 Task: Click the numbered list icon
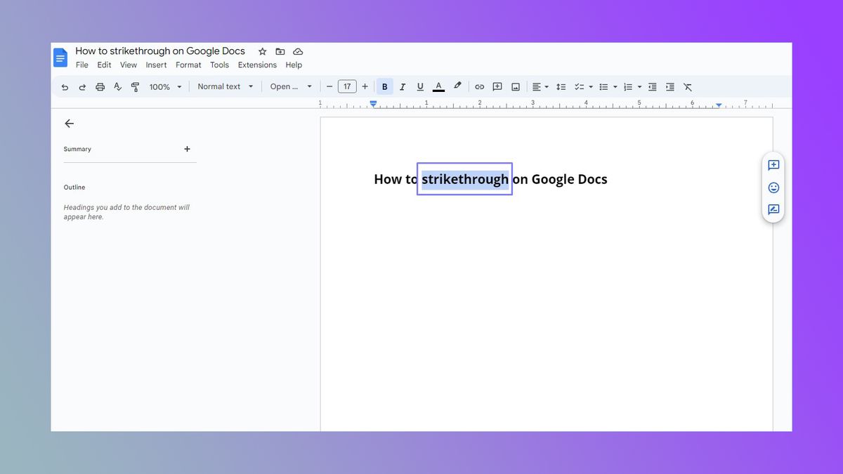pyautogui.click(x=628, y=87)
